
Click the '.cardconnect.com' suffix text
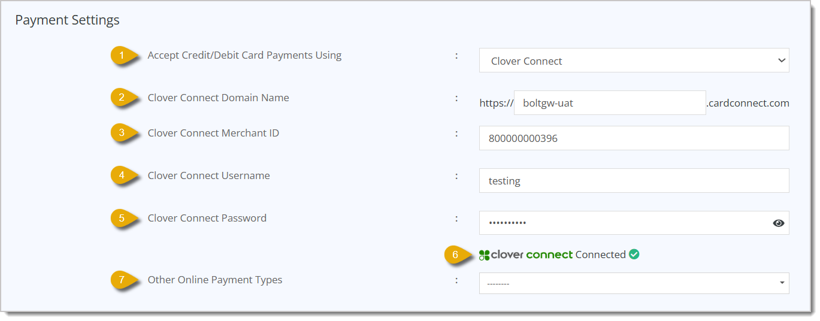pyautogui.click(x=748, y=103)
